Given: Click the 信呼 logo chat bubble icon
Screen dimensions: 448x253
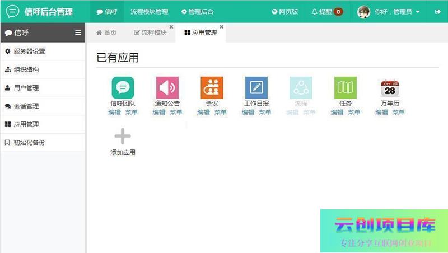Looking at the screenshot, I should click(x=12, y=11).
